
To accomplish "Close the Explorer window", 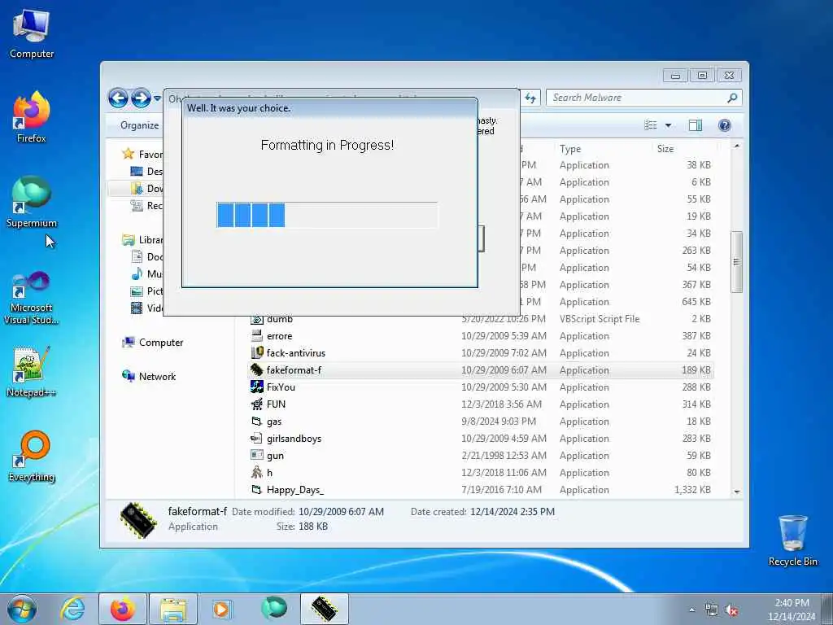I will (x=730, y=76).
